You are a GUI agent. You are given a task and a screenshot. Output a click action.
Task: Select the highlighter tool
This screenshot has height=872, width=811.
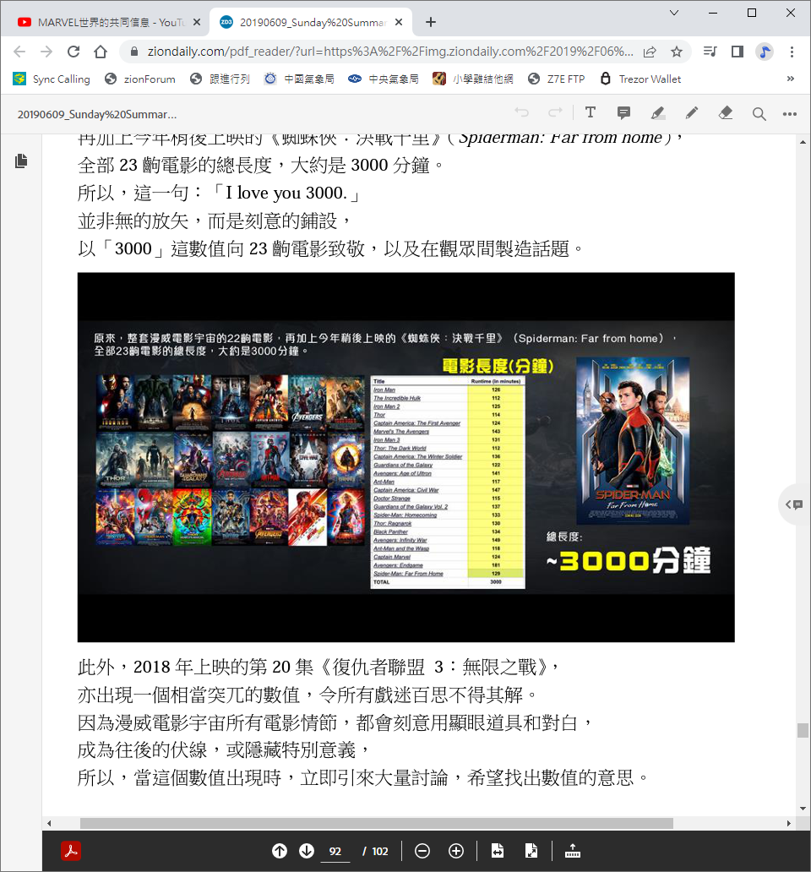tap(657, 113)
